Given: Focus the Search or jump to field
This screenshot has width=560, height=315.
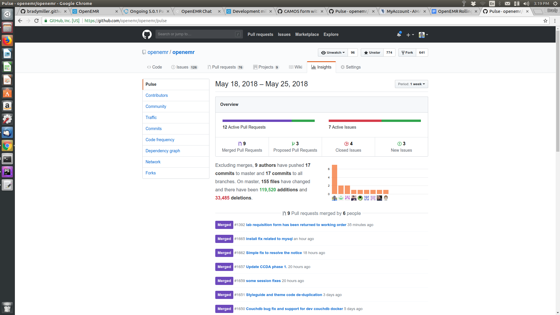Looking at the screenshot, I should click(x=199, y=34).
